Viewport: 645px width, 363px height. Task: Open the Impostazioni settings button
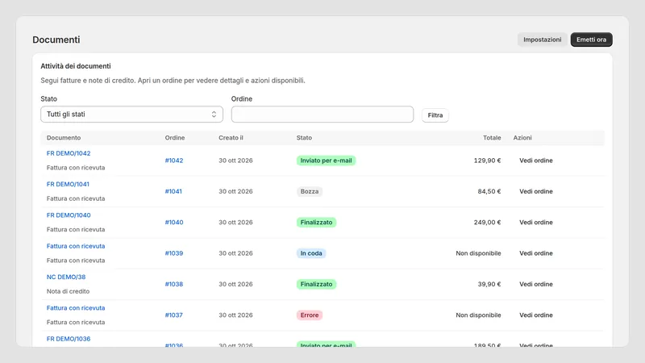click(542, 40)
